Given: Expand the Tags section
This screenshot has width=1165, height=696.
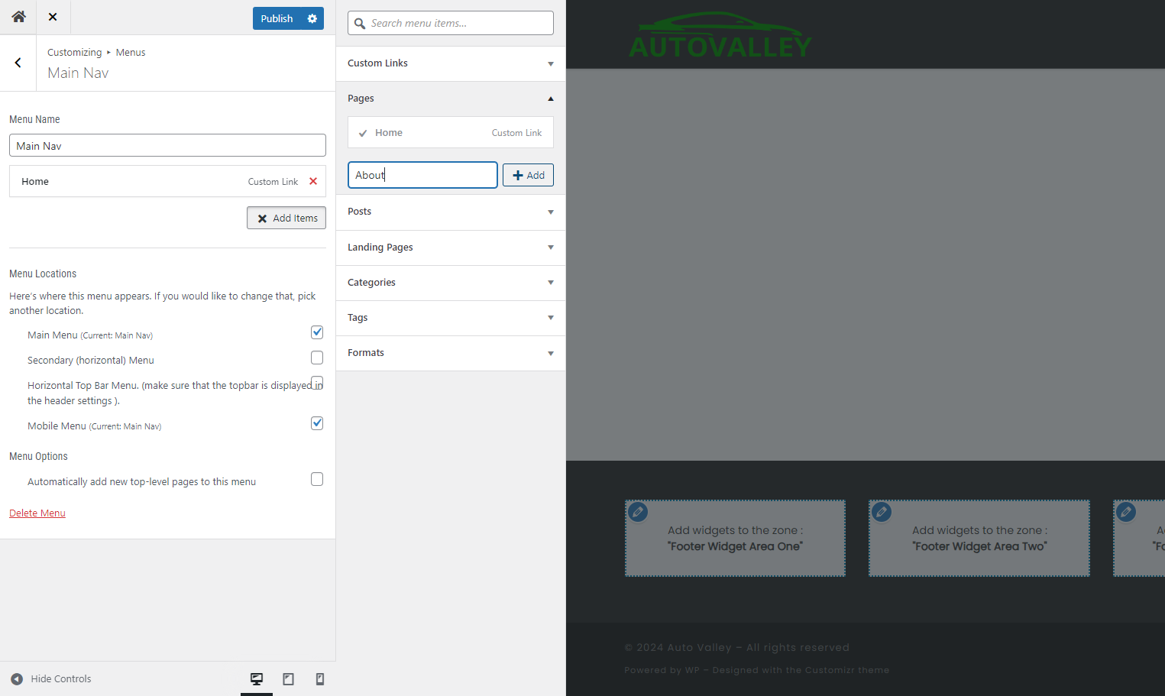Looking at the screenshot, I should click(451, 318).
